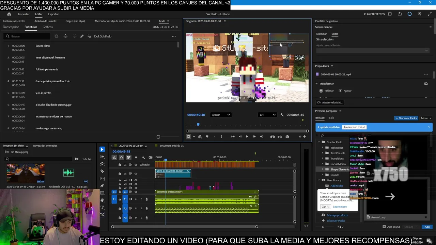This screenshot has height=245, width=436.
Task: Export frame with the camera icon
Action: [287, 136]
